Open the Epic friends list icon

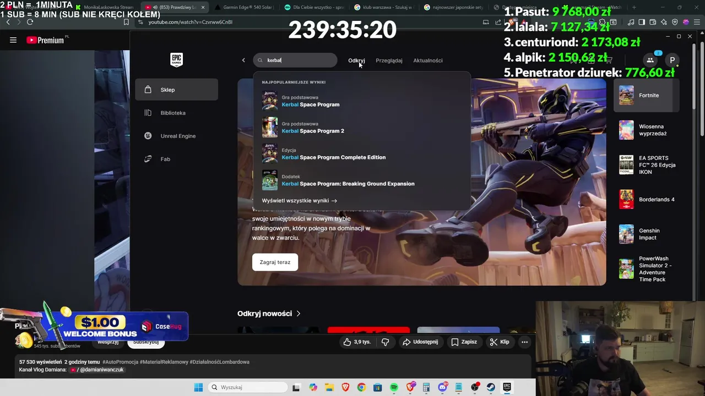tap(650, 61)
